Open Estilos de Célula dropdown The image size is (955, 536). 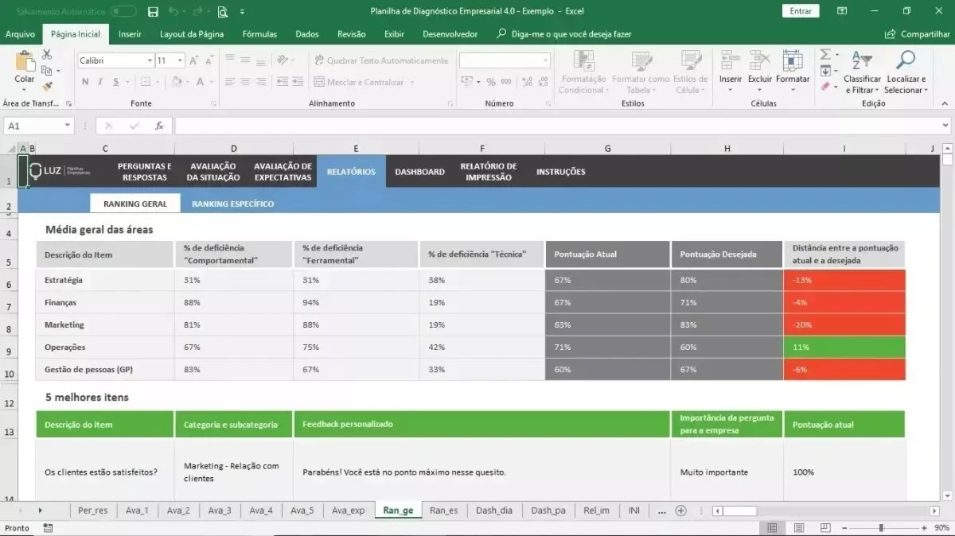tap(690, 72)
